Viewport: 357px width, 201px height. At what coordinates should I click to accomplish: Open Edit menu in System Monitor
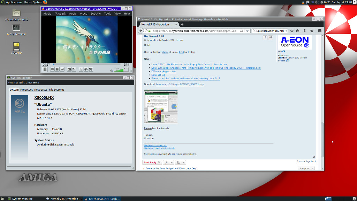22,83
